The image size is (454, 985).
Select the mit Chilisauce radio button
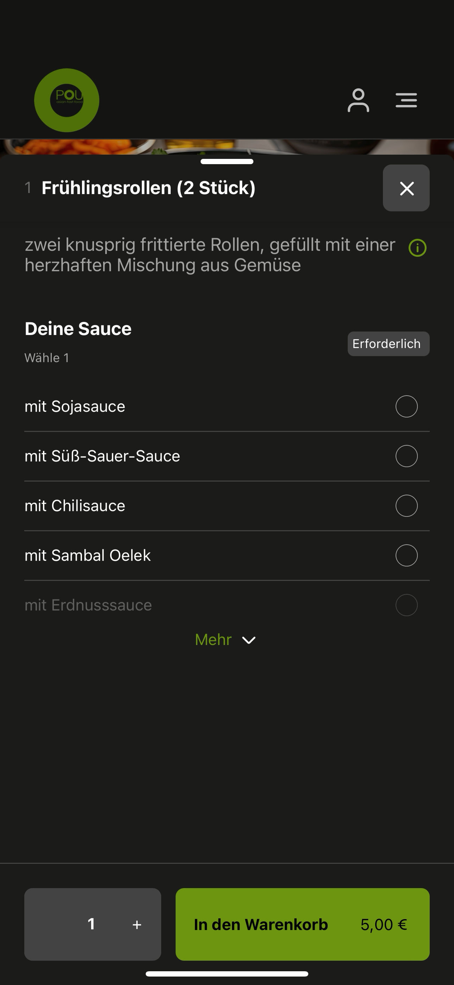(x=406, y=506)
